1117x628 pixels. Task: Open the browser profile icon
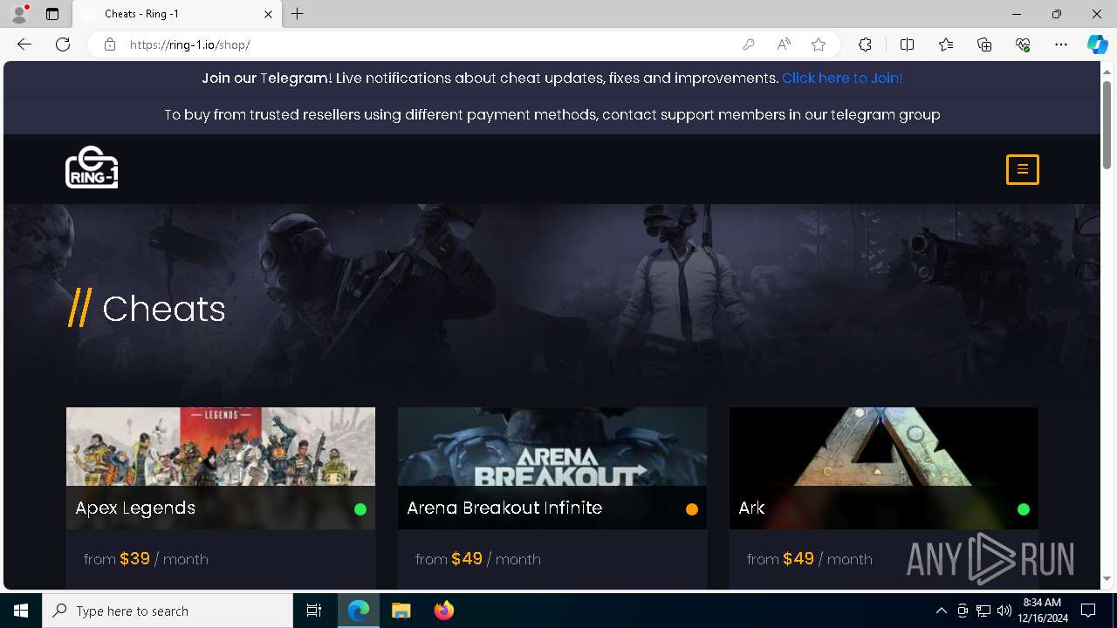[x=19, y=14]
